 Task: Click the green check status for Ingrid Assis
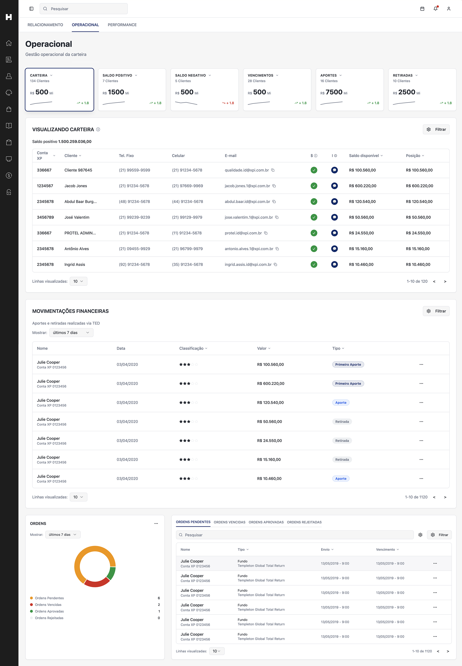coord(314,265)
